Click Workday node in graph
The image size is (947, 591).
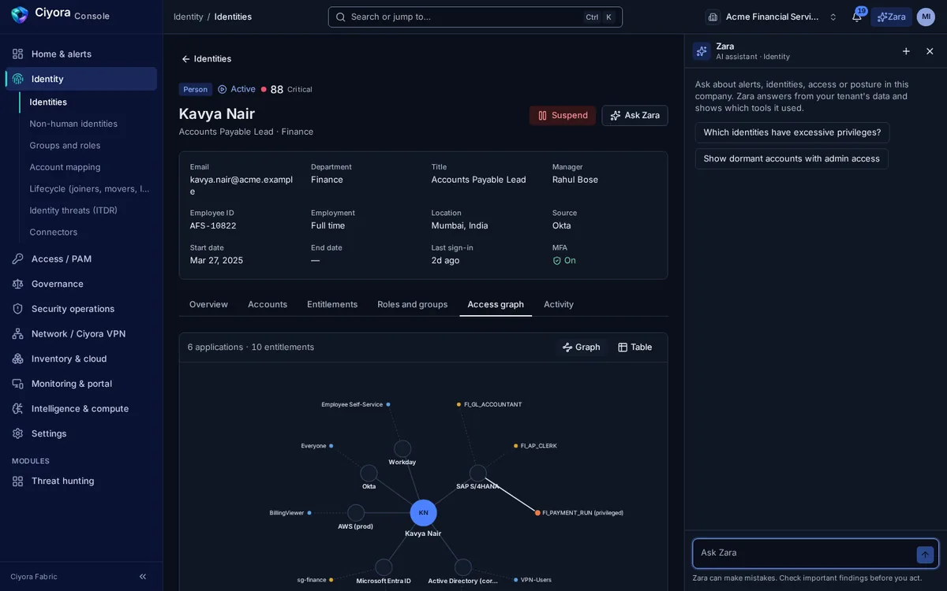402,449
